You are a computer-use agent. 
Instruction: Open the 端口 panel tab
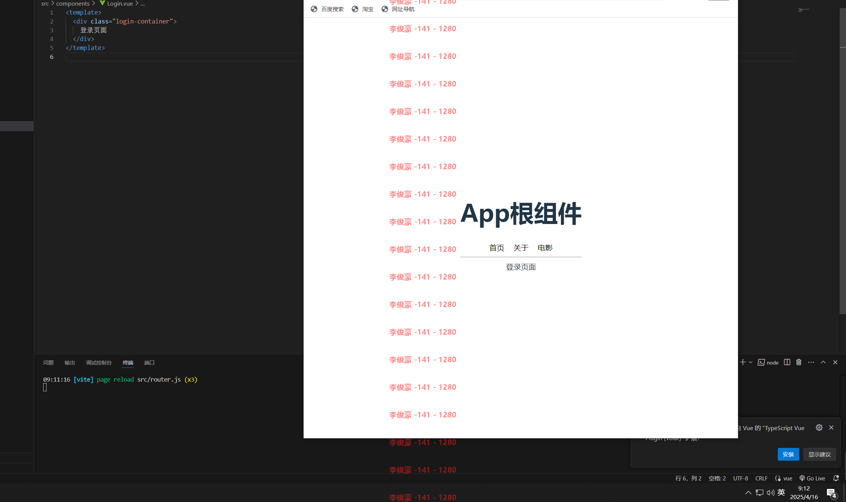(149, 363)
